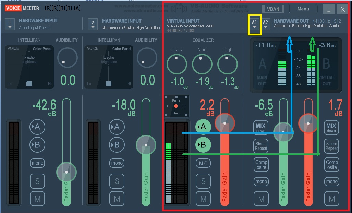This screenshot has height=213, width=352.
Task: Minimize the Voicemeeter window
Action: 329,9
